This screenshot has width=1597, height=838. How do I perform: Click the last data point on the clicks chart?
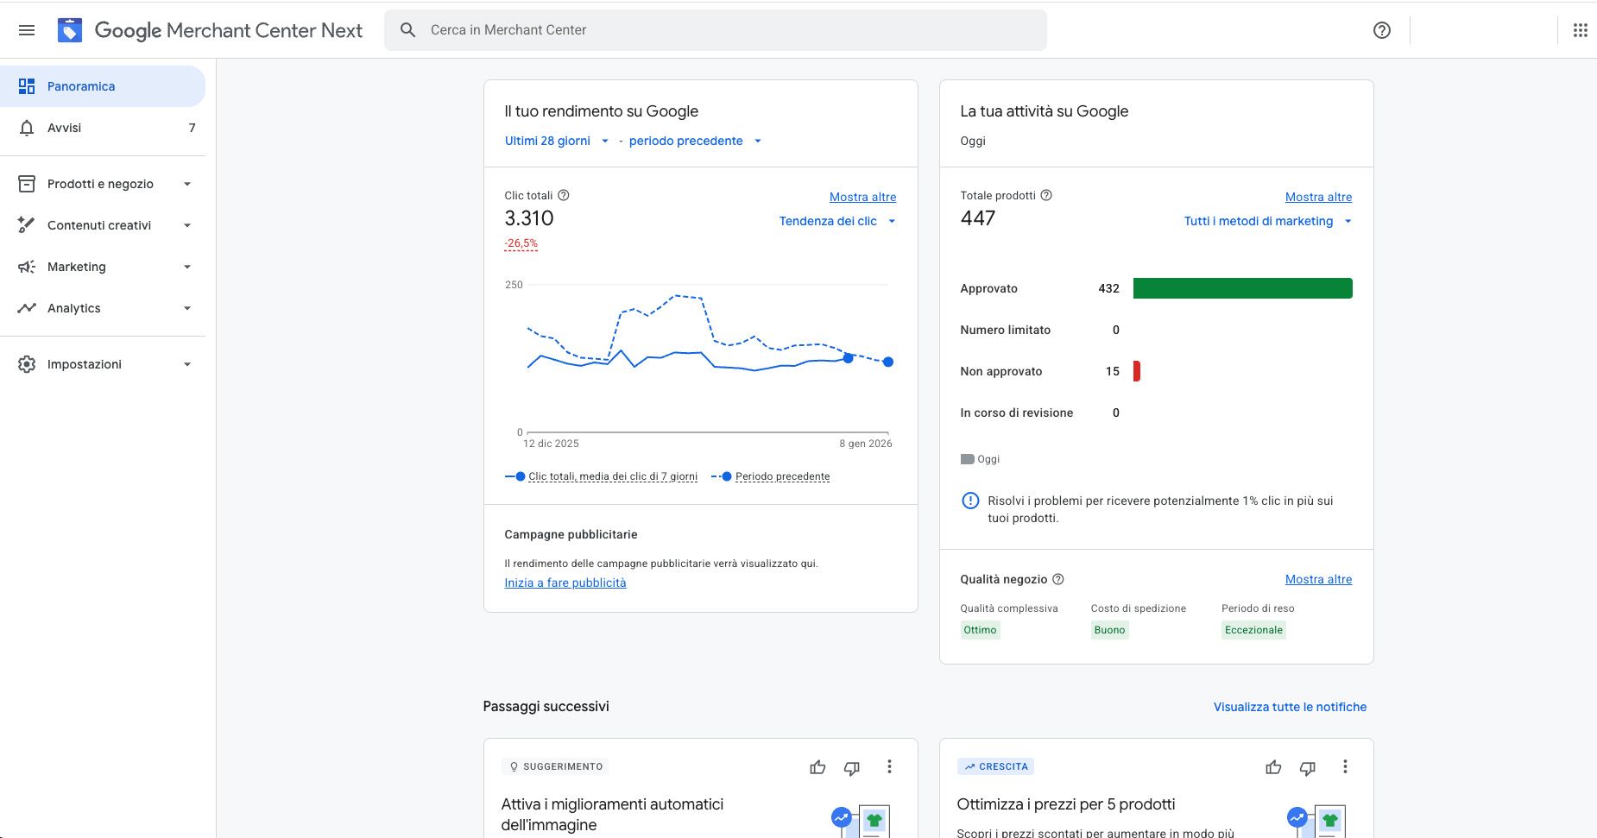click(888, 362)
